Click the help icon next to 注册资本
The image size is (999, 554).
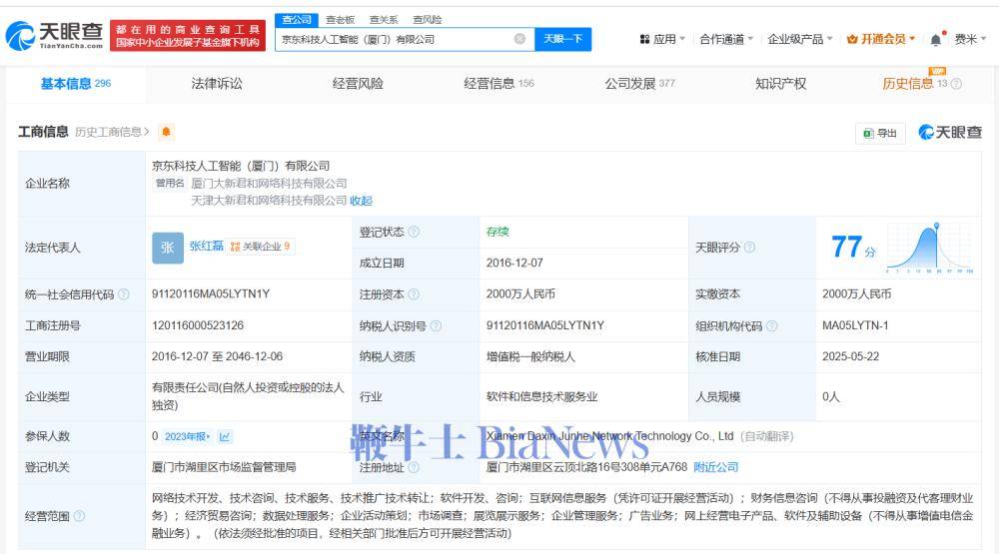[x=414, y=294]
